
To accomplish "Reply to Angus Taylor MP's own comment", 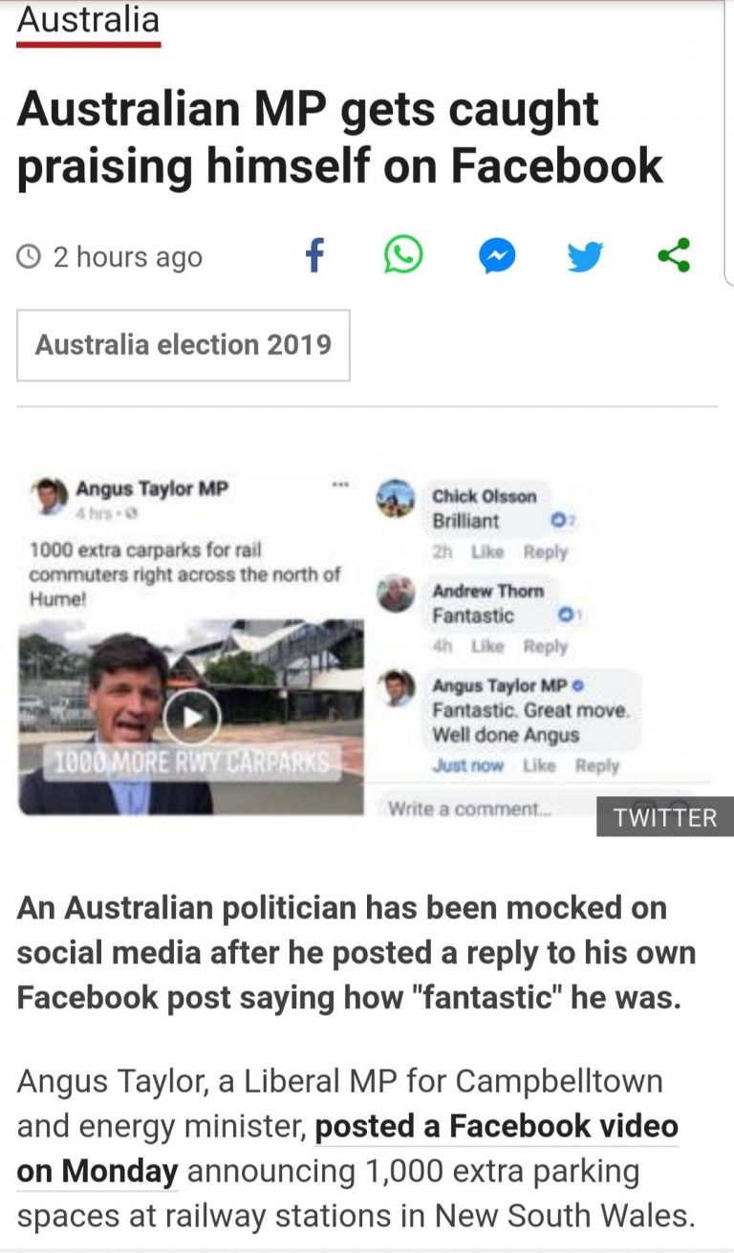I will [x=597, y=766].
